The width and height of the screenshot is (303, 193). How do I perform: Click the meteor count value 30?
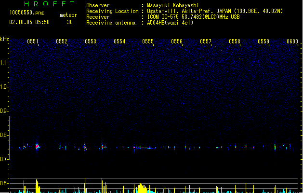(x=70, y=22)
